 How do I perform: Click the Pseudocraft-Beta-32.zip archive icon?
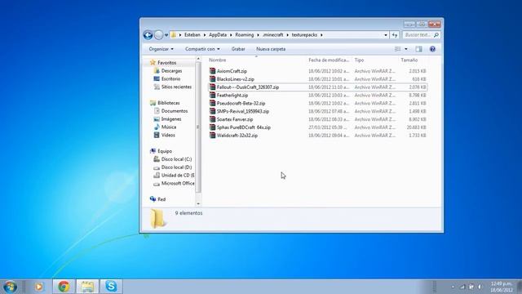click(212, 103)
